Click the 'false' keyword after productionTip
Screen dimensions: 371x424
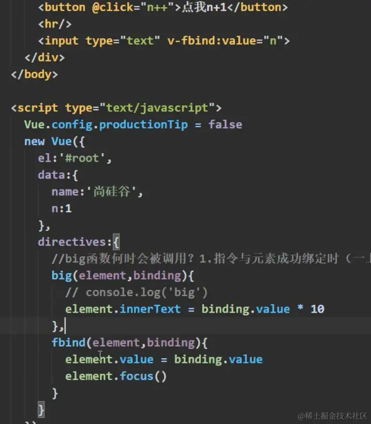pos(225,125)
